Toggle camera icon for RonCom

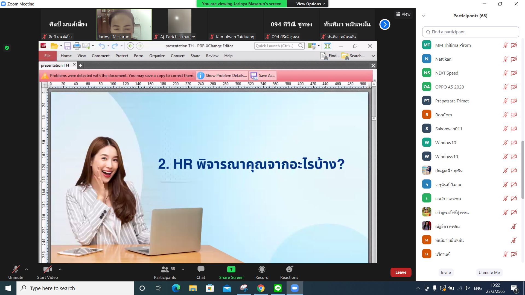coord(514,115)
